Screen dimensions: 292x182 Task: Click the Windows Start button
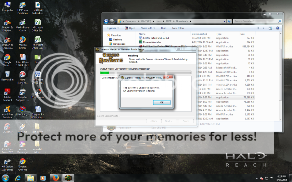click(5, 178)
